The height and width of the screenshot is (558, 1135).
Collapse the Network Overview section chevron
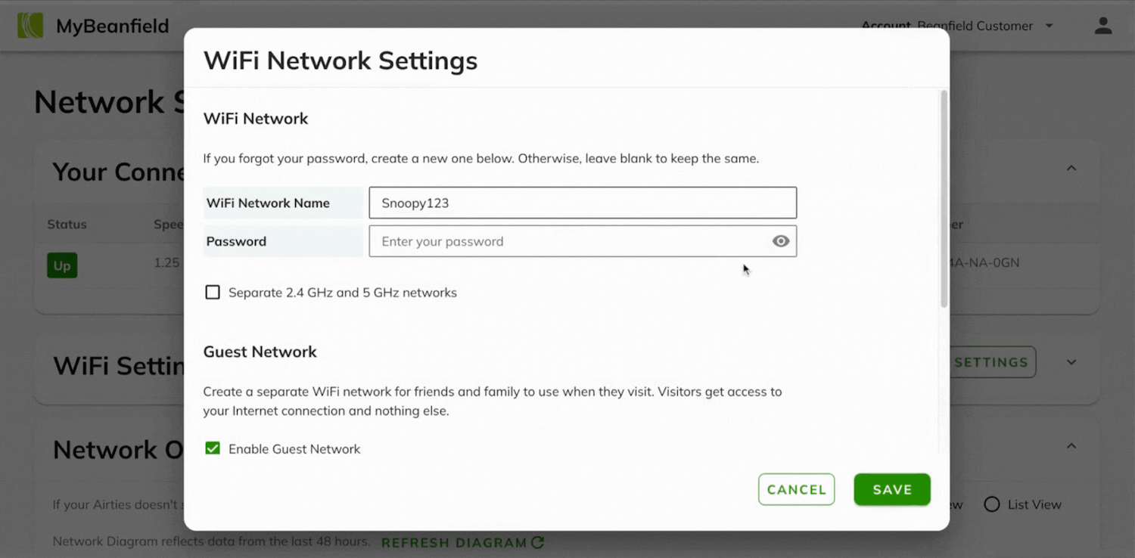1071,446
